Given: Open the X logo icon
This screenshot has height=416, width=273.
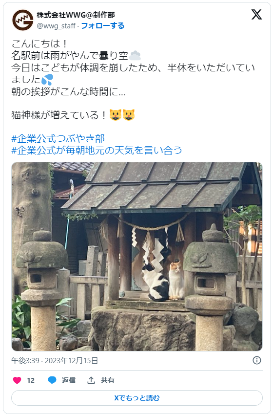Looking at the screenshot, I should (x=256, y=15).
